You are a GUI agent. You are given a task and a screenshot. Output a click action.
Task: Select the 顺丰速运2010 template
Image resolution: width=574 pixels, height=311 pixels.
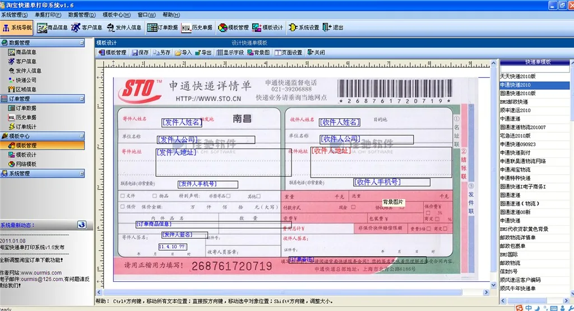(x=534, y=110)
